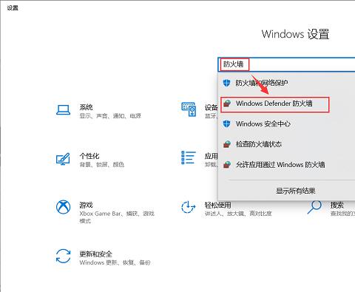Open the Search magnifier icon
The height and width of the screenshot is (292, 355).
click(314, 207)
